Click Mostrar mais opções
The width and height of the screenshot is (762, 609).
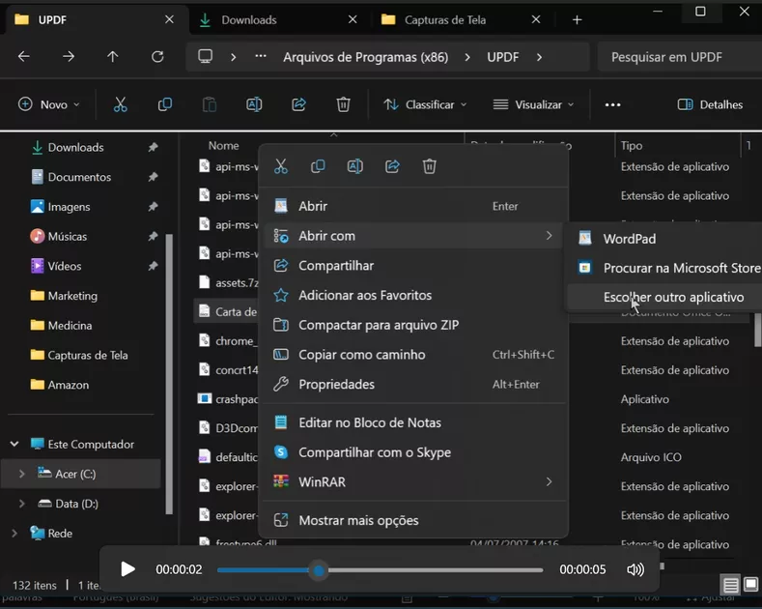click(x=413, y=520)
